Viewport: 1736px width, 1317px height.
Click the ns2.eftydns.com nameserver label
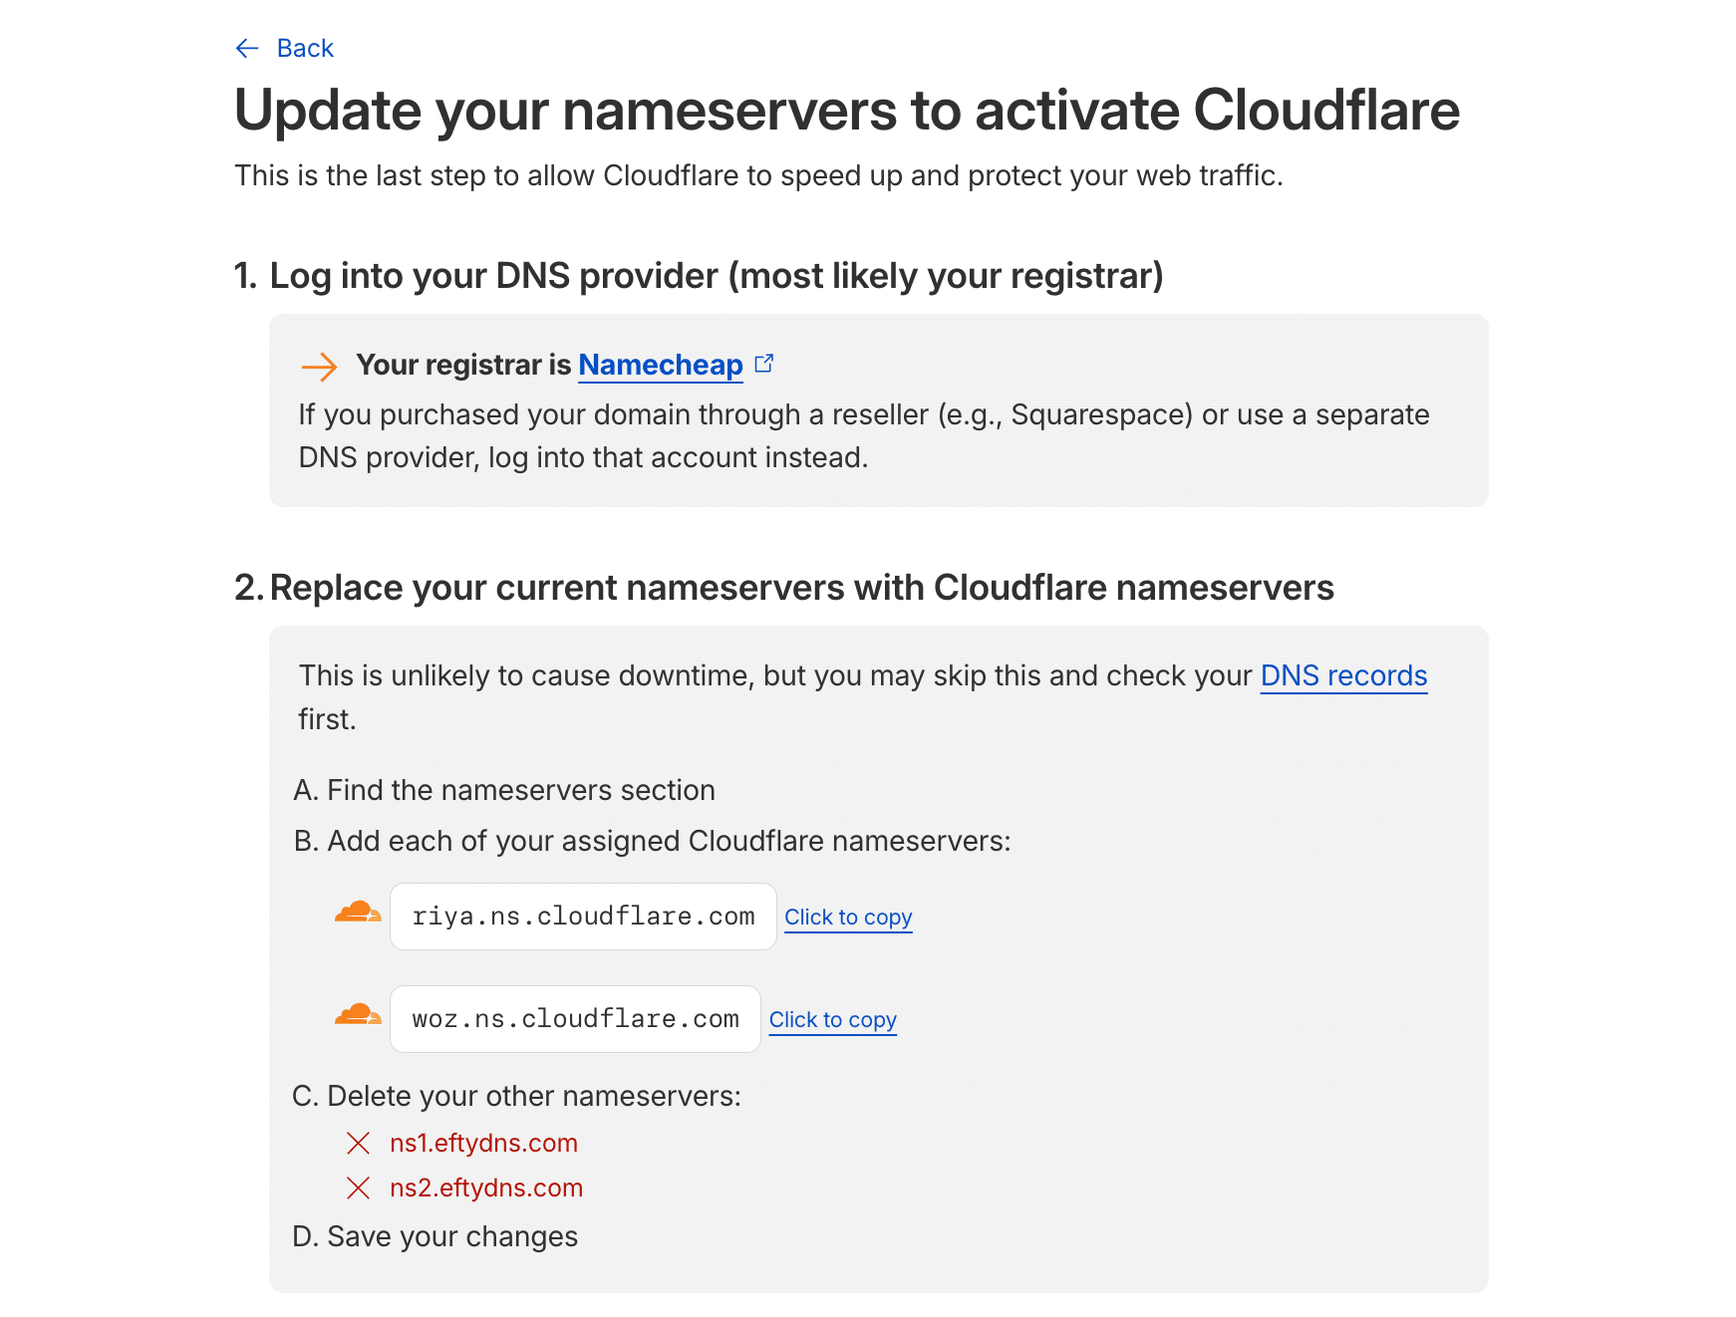coord(486,1187)
